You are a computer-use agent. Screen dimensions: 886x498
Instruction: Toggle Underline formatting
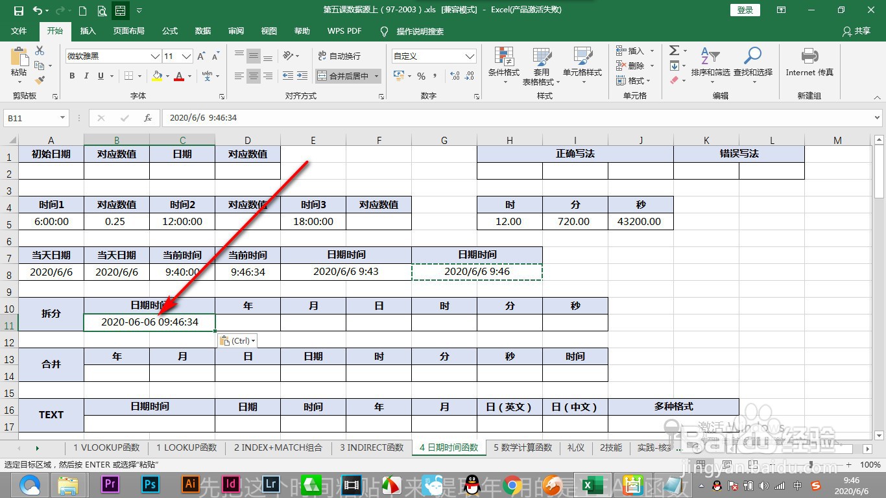click(101, 76)
